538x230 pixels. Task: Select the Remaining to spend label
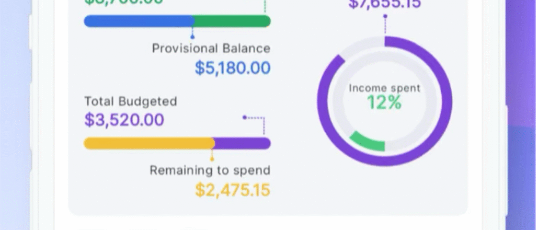click(x=210, y=170)
